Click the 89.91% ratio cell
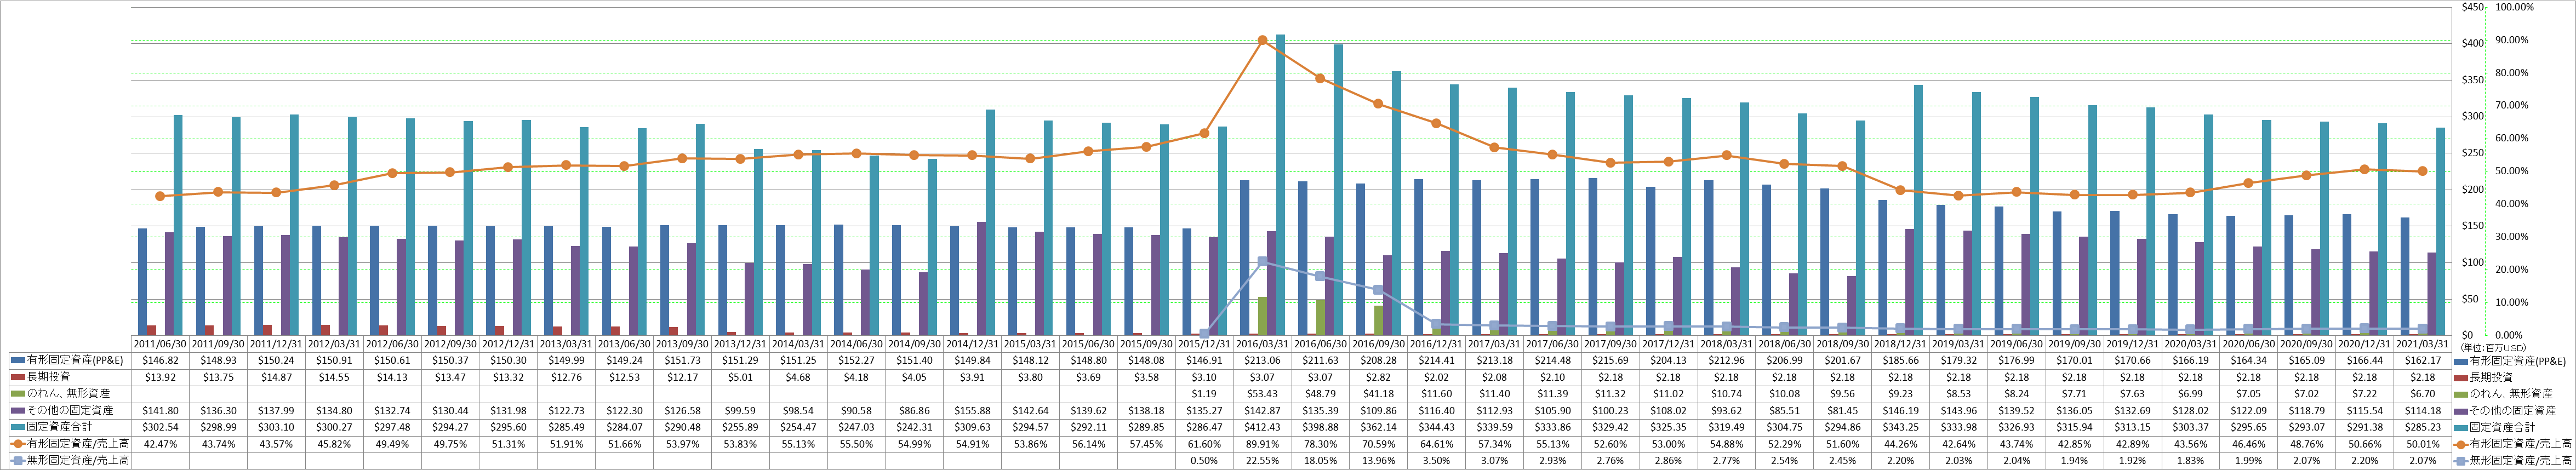This screenshot has height=470, width=2576. point(1262,444)
